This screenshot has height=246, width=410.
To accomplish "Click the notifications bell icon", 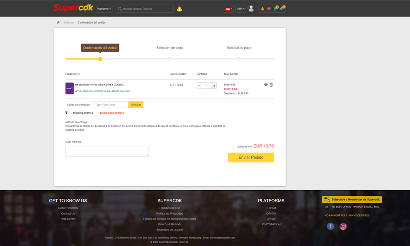I will (262, 9).
